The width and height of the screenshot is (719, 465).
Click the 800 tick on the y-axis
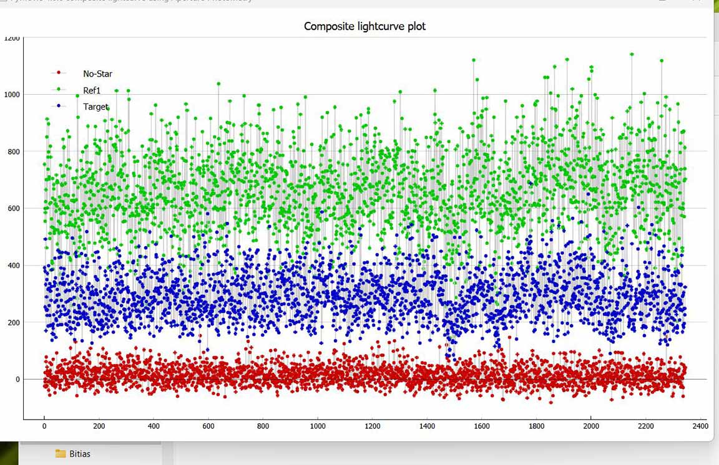click(14, 151)
